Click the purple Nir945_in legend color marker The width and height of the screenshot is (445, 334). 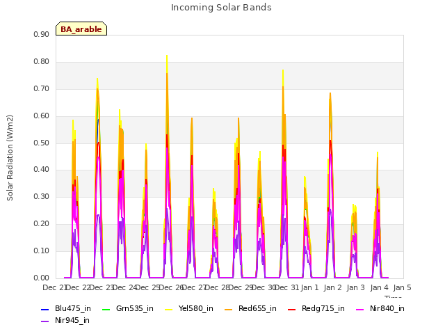[44, 321]
